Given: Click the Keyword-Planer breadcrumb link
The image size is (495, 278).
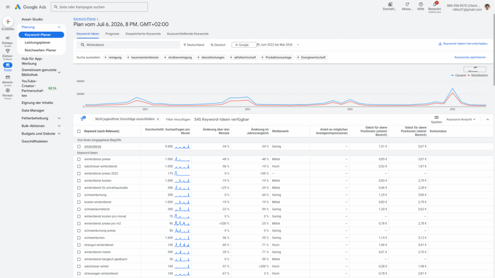Looking at the screenshot, I should (85, 19).
